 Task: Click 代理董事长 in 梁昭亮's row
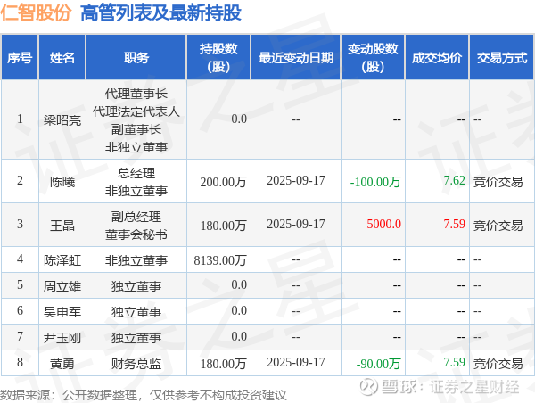pyautogui.click(x=136, y=94)
